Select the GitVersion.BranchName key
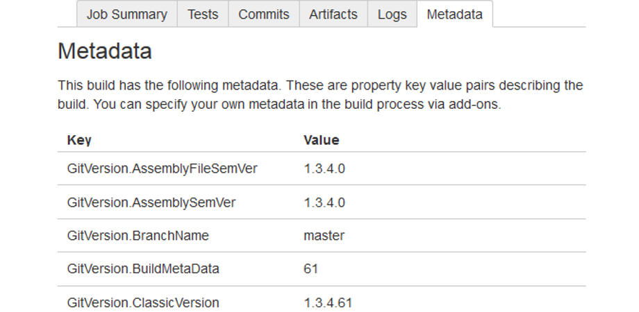Image resolution: width=639 pixels, height=312 pixels. tap(138, 236)
